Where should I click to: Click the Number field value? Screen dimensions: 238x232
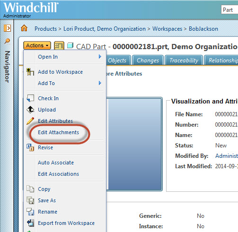point(227,125)
